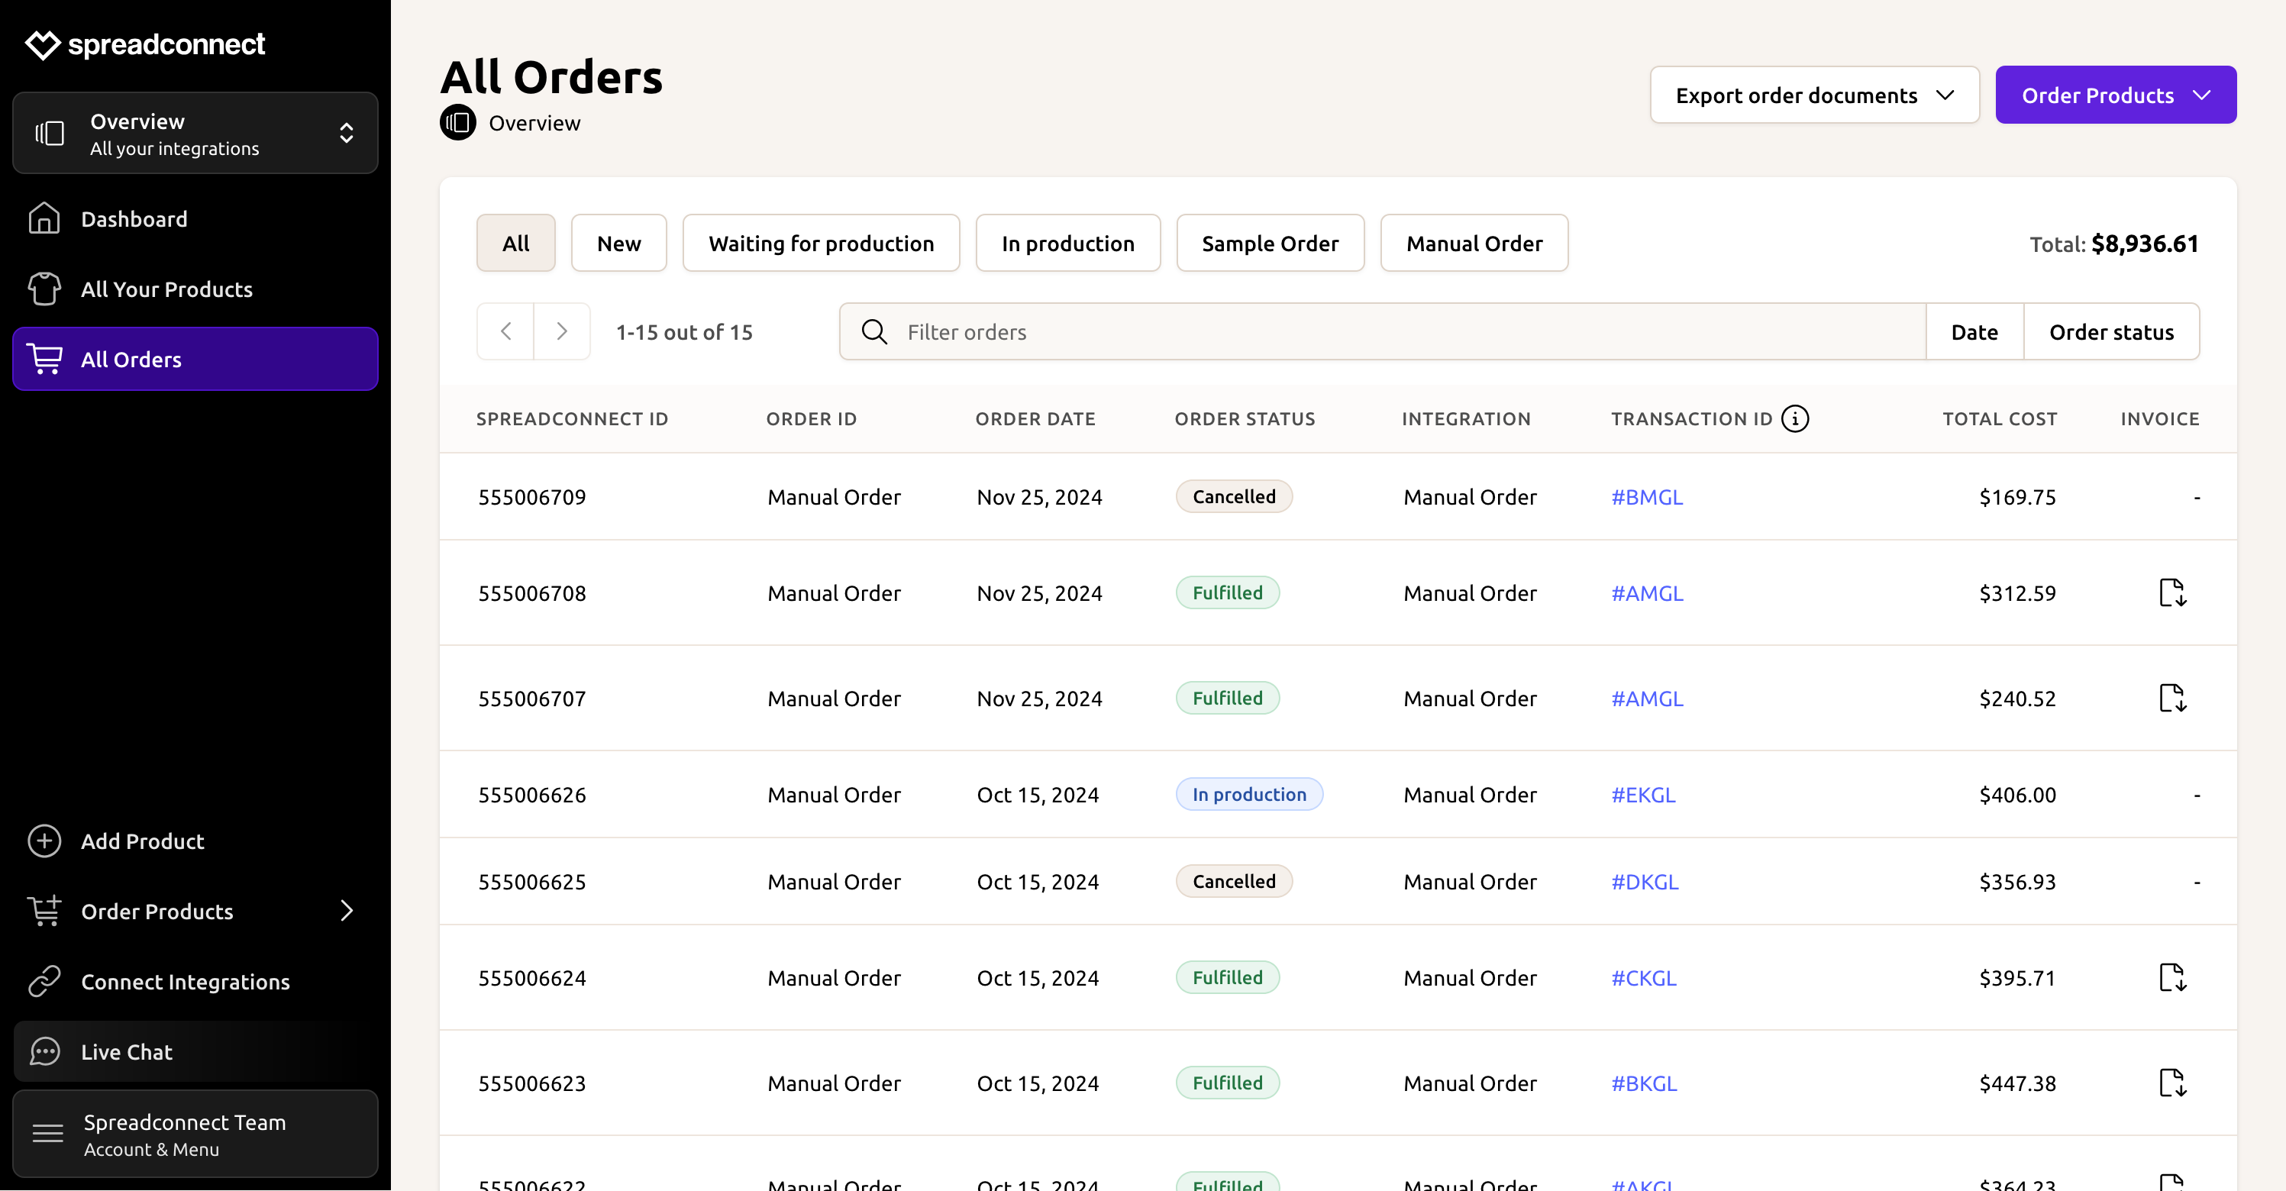The image size is (2286, 1191).
Task: Focus the Filter orders search field
Action: coord(1383,331)
